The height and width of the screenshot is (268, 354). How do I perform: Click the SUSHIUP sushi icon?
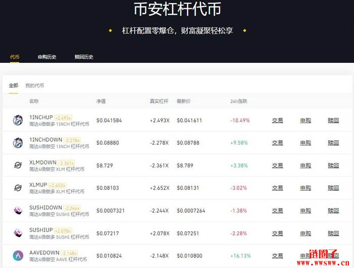[18, 233]
